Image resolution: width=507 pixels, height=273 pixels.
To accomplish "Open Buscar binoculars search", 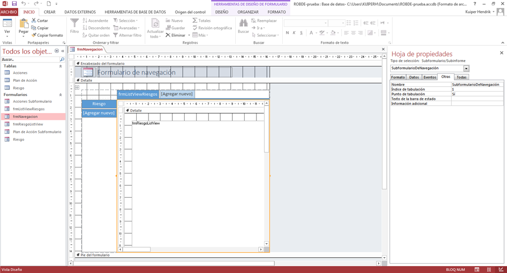I will point(244,26).
